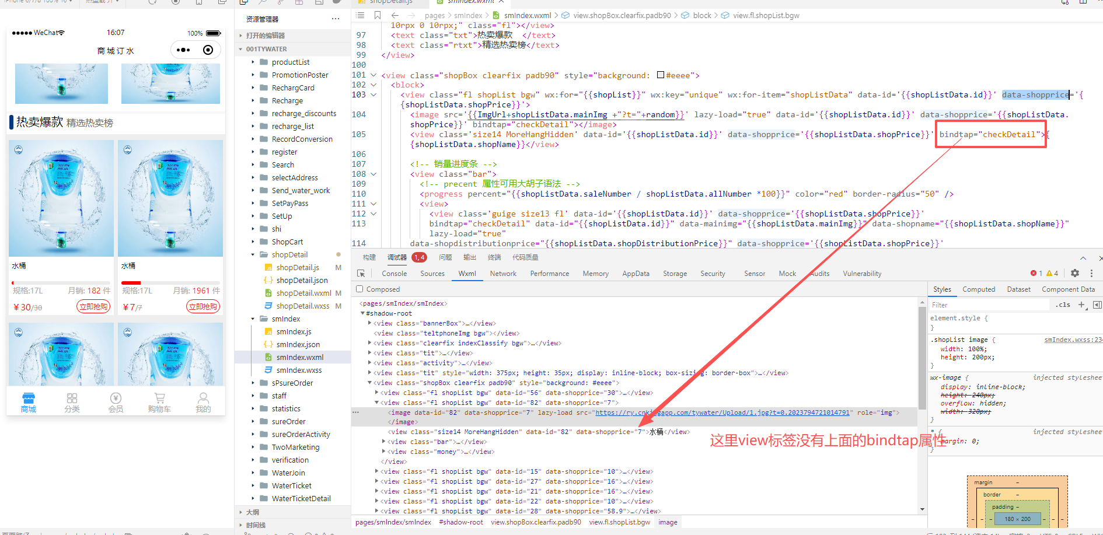The height and width of the screenshot is (535, 1103).
Task: Click the red error count indicator
Action: [1036, 273]
